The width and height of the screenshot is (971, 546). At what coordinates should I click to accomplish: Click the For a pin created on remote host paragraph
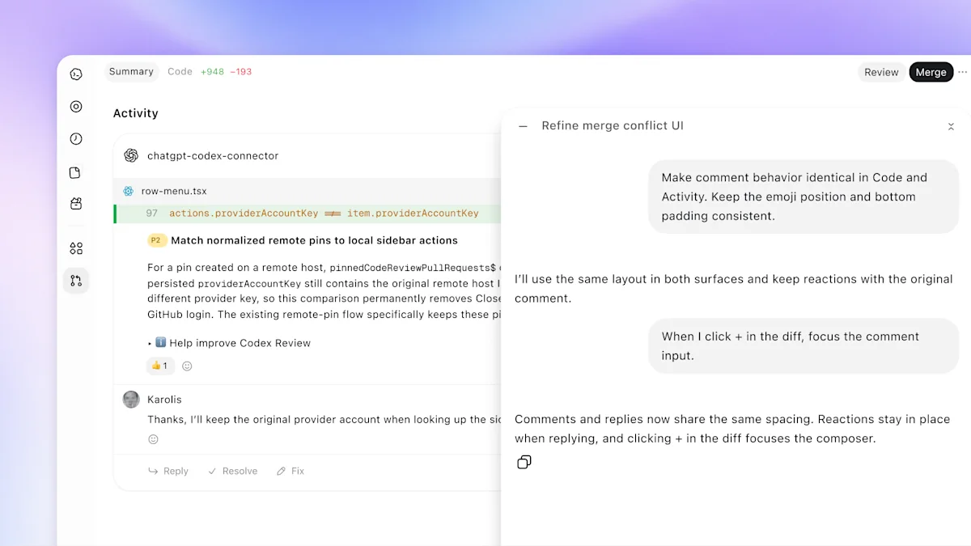point(324,291)
